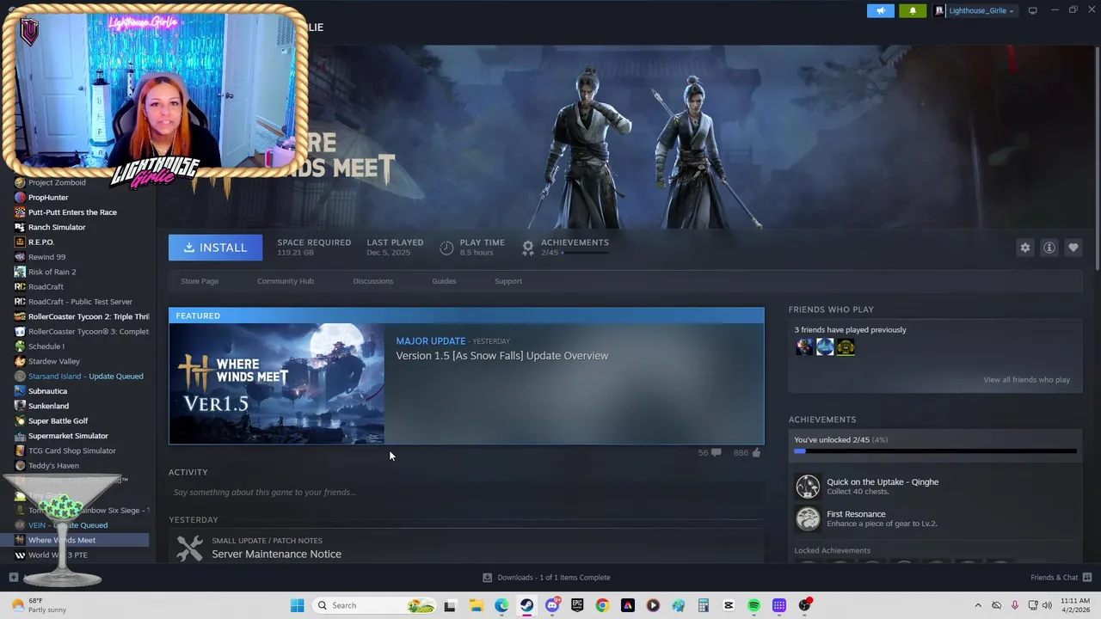The width and height of the screenshot is (1101, 619).
Task: Open the Support tab
Action: click(x=507, y=281)
